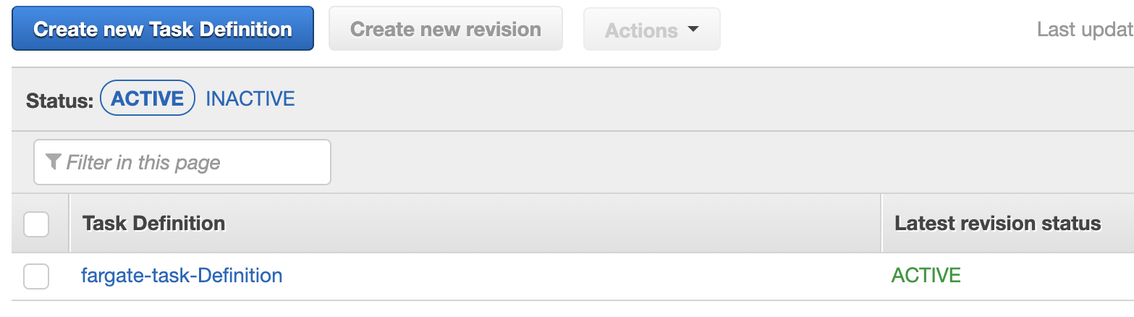Toggle the select-all checkbox in table header
Image resolution: width=1134 pixels, height=317 pixels.
pyautogui.click(x=36, y=224)
